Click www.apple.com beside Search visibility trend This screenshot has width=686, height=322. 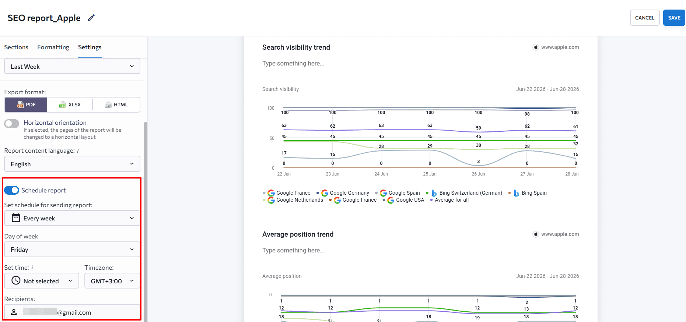(x=560, y=47)
